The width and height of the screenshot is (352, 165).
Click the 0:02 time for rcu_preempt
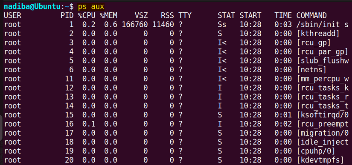tap(283, 124)
